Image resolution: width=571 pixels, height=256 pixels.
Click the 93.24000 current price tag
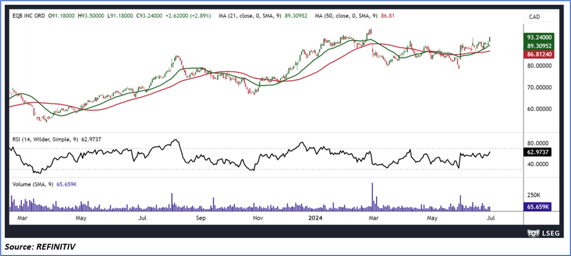point(539,37)
